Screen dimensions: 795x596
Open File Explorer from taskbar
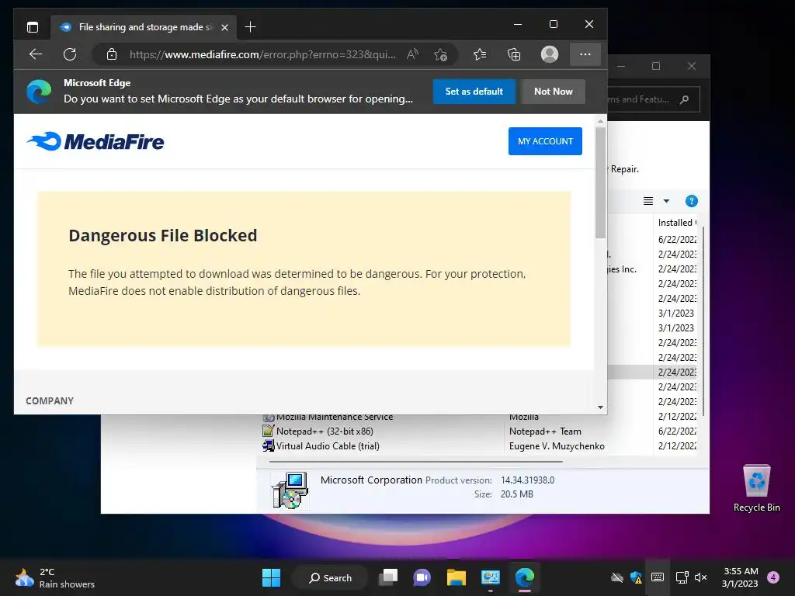[457, 577]
